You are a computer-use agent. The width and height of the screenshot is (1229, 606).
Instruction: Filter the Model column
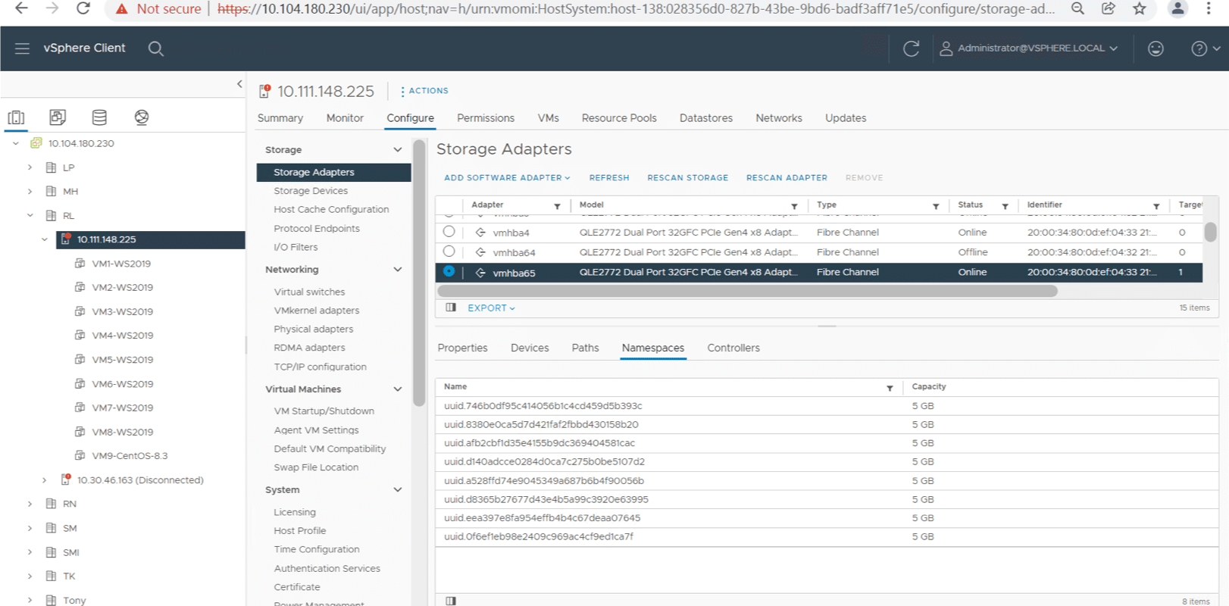point(794,206)
